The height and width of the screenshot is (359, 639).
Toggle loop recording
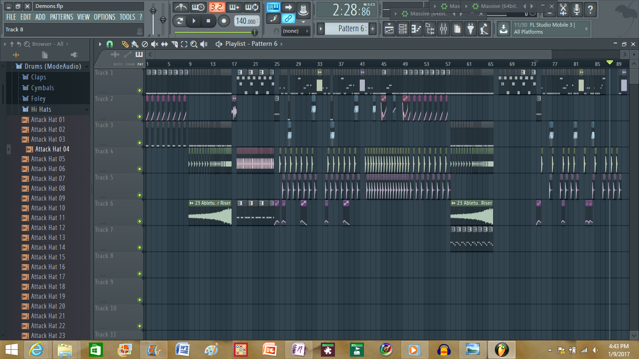point(252,7)
